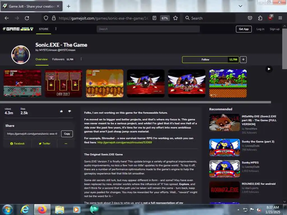The width and height of the screenshot is (287, 215).
Task: Open ROUND2.EXE for android link
Action: pyautogui.click(x=258, y=184)
